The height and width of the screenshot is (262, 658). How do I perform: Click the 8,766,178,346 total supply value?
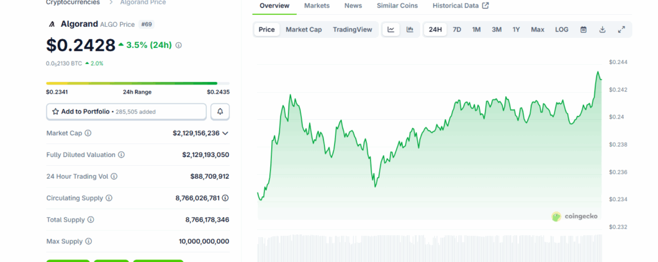[x=208, y=220]
